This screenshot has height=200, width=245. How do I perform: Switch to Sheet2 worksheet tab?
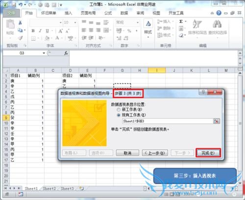(x=49, y=189)
